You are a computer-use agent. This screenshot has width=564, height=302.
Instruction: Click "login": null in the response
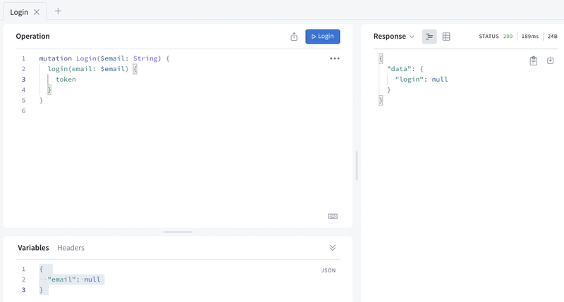click(x=421, y=80)
